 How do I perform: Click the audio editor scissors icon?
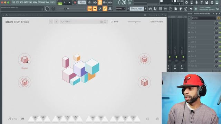pyautogui.click(x=191, y=2)
